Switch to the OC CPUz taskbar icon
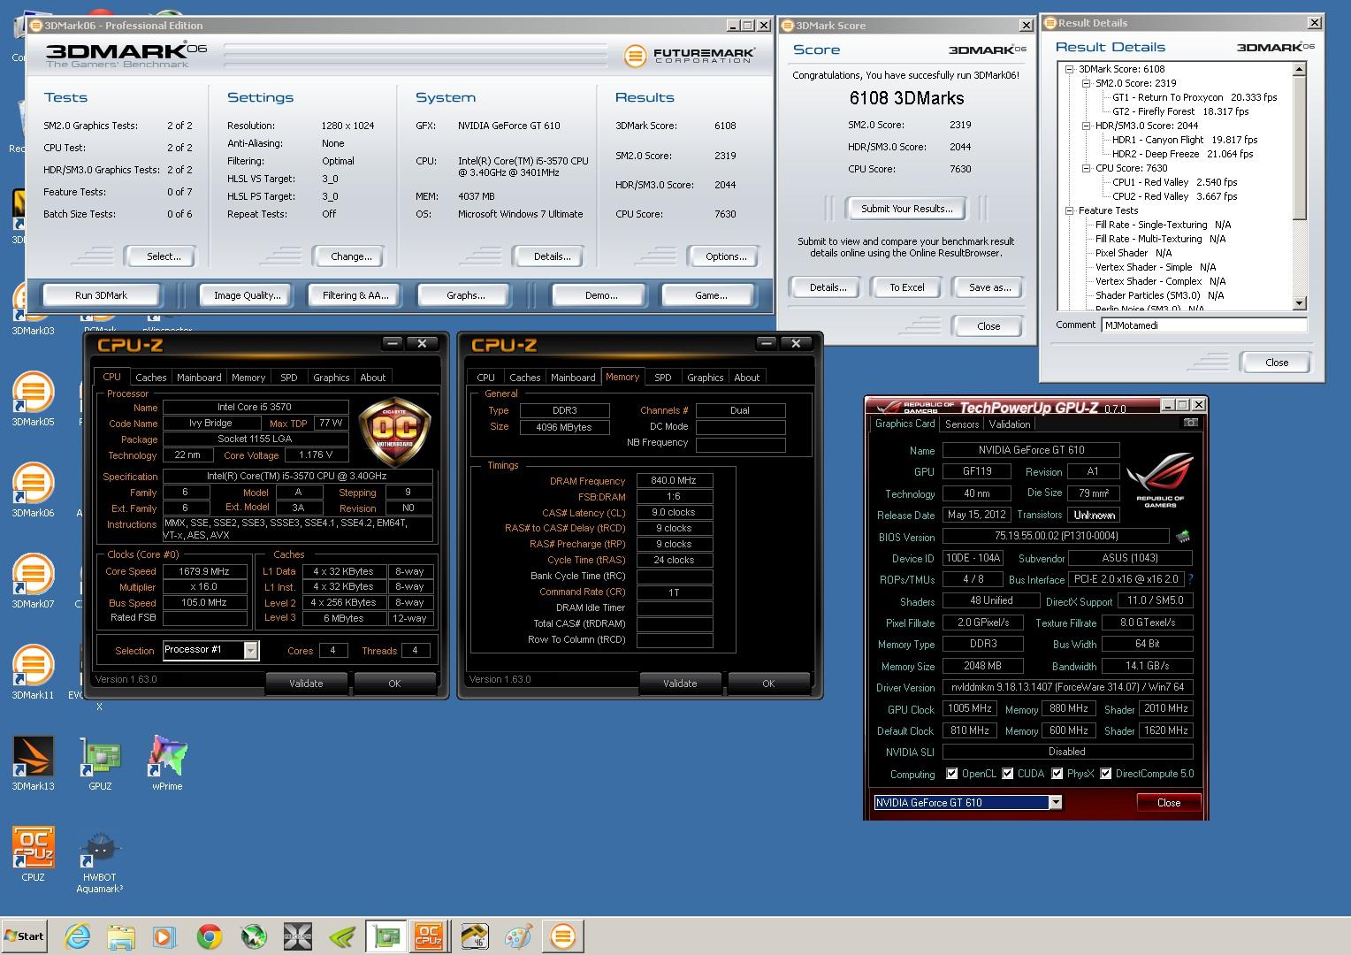This screenshot has height=955, width=1351. pos(429,936)
